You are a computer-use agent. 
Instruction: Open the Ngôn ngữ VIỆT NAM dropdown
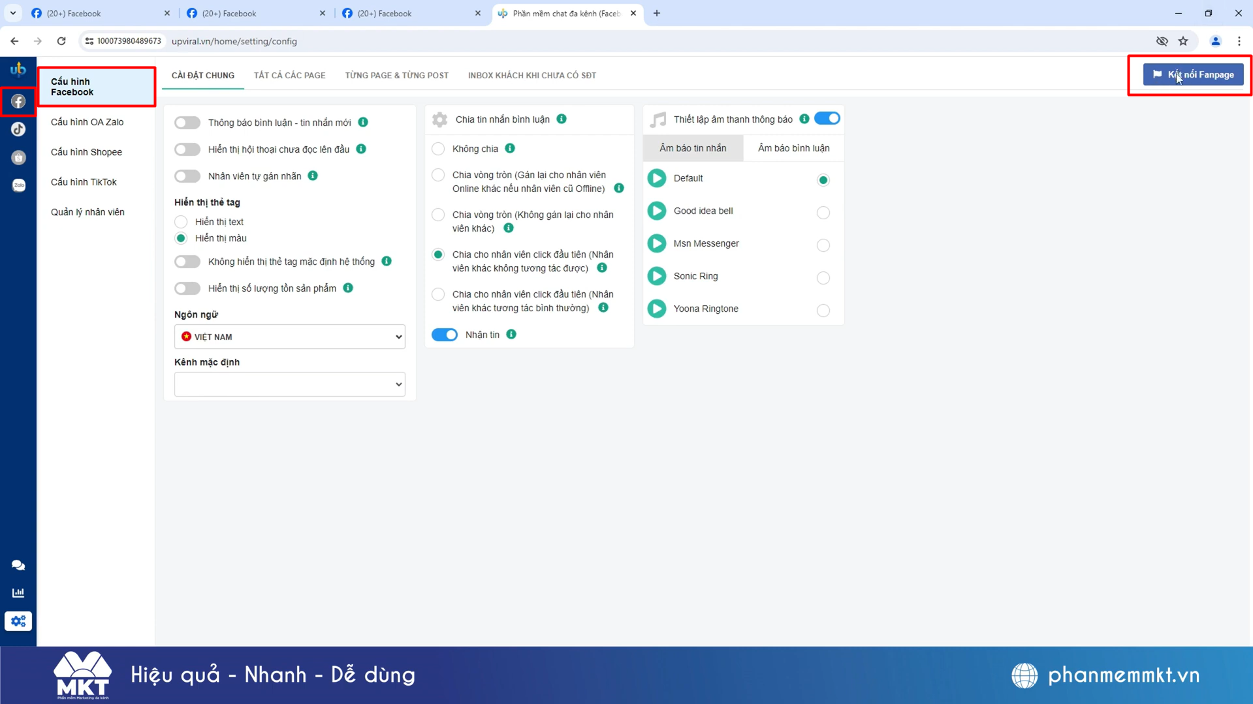pos(290,337)
